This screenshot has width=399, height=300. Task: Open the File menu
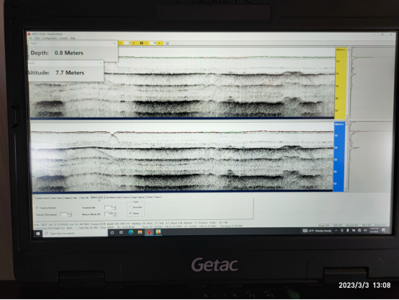(30, 38)
